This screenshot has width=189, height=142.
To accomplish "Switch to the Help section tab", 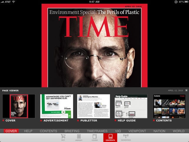I will pyautogui.click(x=28, y=131).
